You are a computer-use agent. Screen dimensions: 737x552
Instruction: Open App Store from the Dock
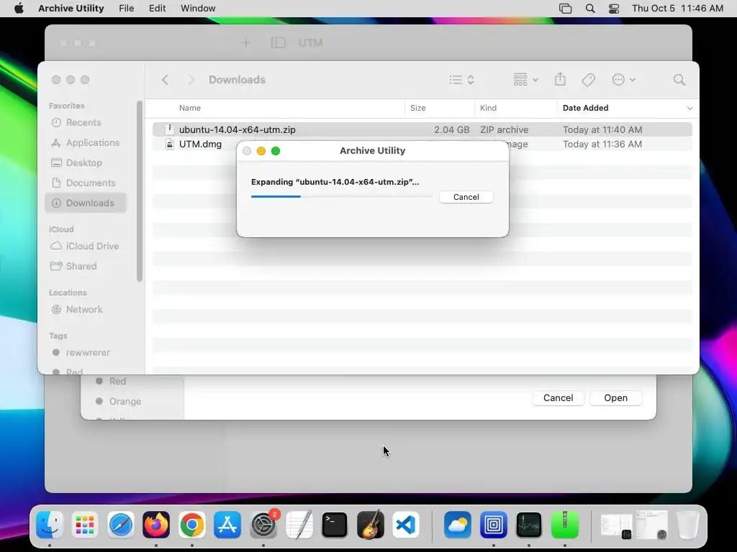pyautogui.click(x=227, y=525)
